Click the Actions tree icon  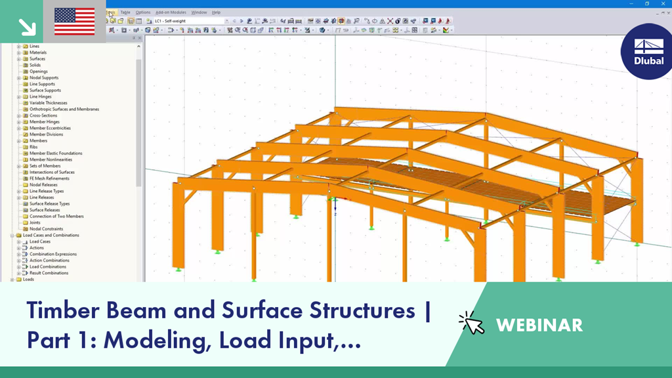(26, 247)
